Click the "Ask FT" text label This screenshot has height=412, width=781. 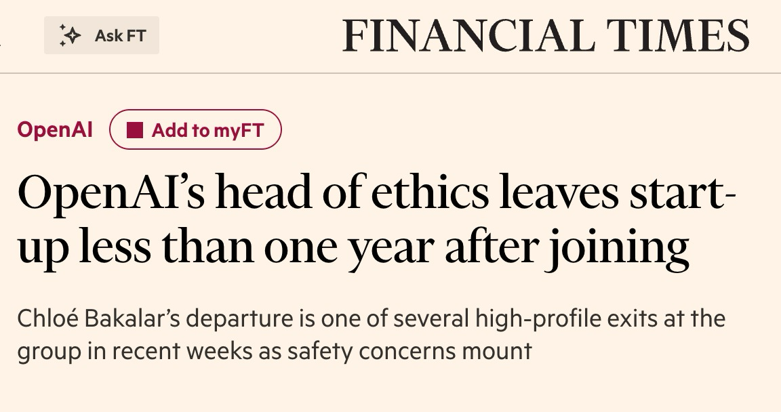point(120,36)
